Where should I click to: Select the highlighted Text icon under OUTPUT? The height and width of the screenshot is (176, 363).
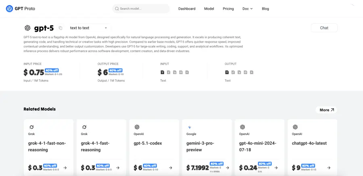coord(227,72)
